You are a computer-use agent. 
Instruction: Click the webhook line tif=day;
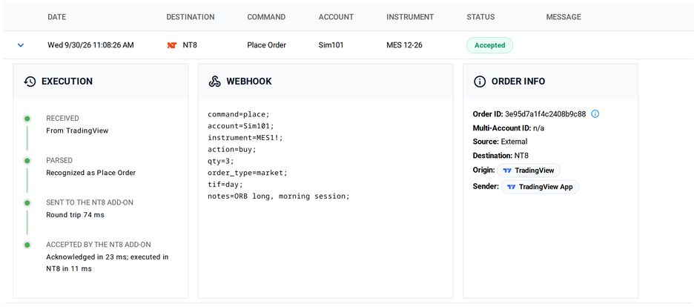coord(225,185)
